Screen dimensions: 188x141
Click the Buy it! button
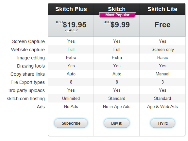click(117, 123)
